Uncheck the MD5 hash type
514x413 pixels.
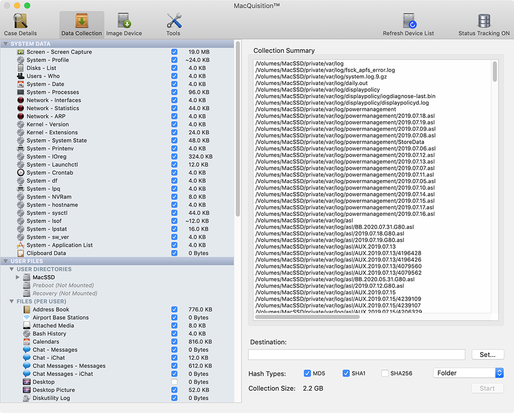[307, 373]
